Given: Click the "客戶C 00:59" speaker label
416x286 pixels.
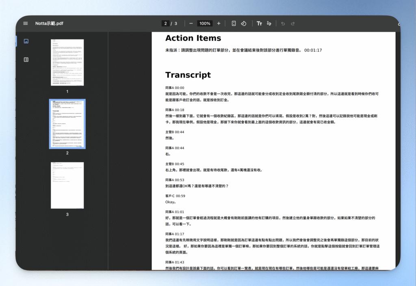Looking at the screenshot, I should point(175,196).
